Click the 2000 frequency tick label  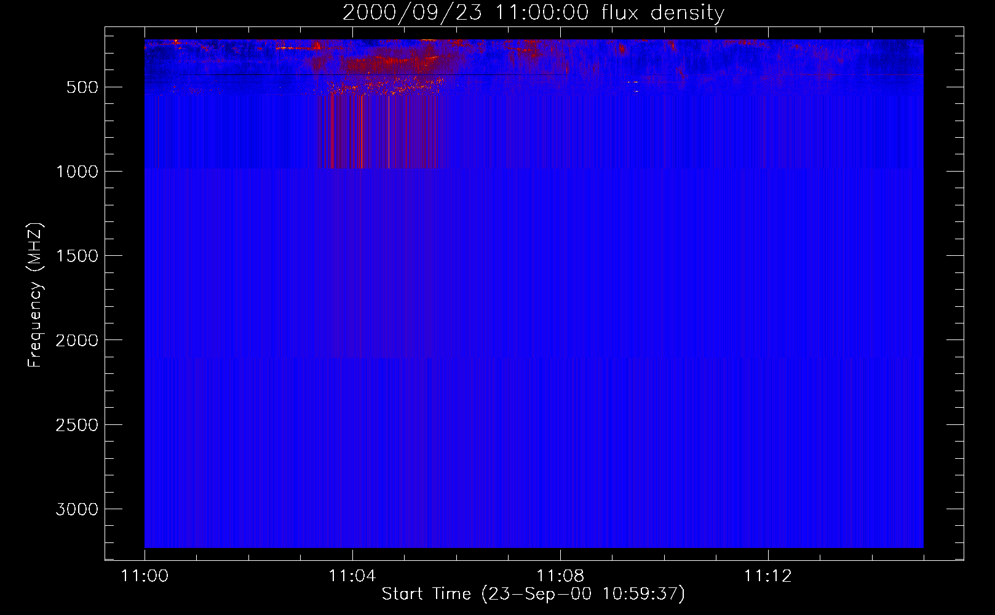tap(77, 340)
